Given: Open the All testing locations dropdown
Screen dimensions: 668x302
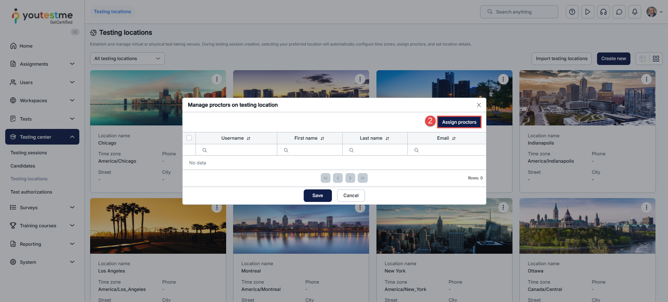Looking at the screenshot, I should [x=127, y=59].
